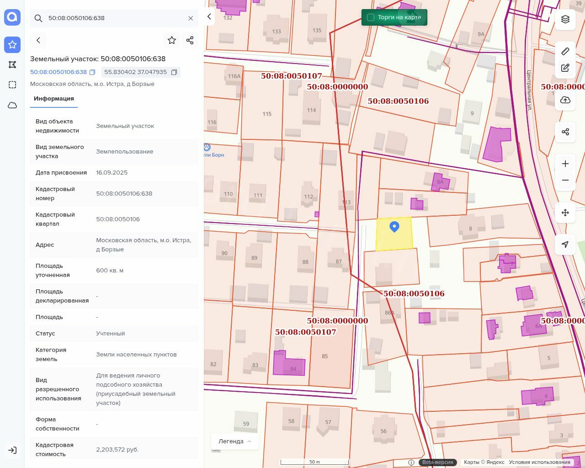The height and width of the screenshot is (468, 585).
Task: Collapse the information side panel
Action: pyautogui.click(x=209, y=17)
